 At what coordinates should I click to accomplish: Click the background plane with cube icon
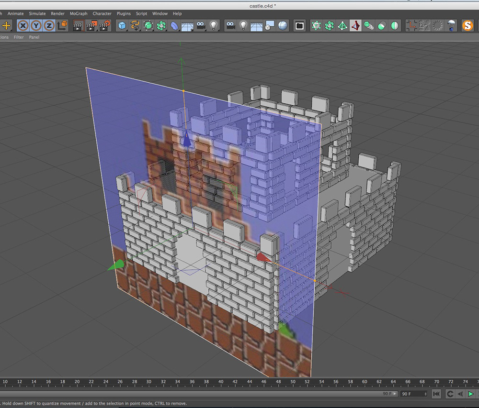point(269,26)
